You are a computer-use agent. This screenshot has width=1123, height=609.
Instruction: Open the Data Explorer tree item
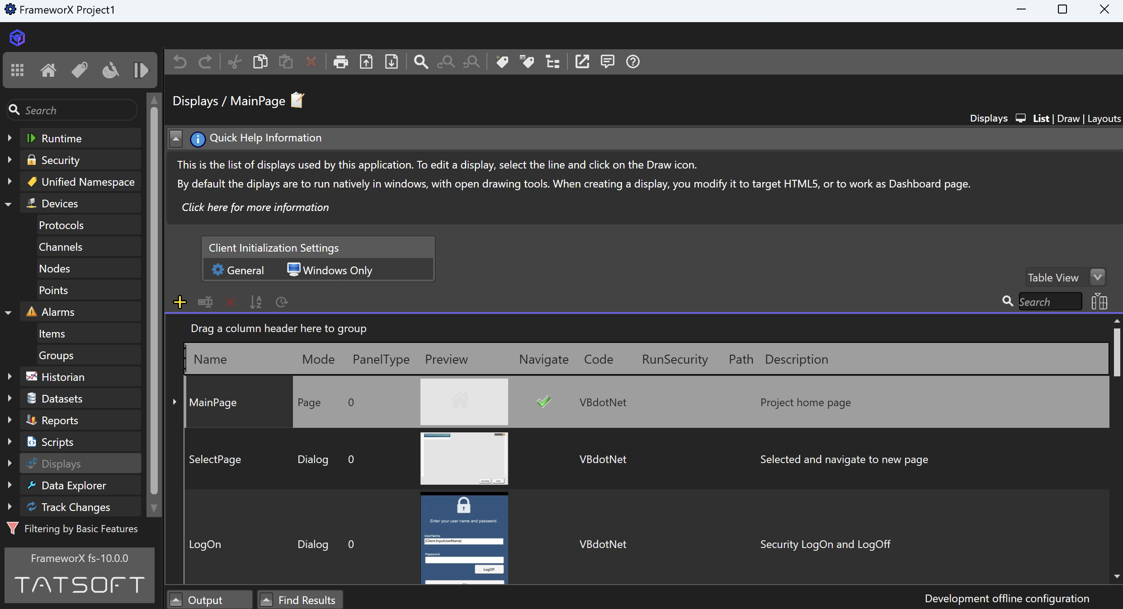[80, 485]
